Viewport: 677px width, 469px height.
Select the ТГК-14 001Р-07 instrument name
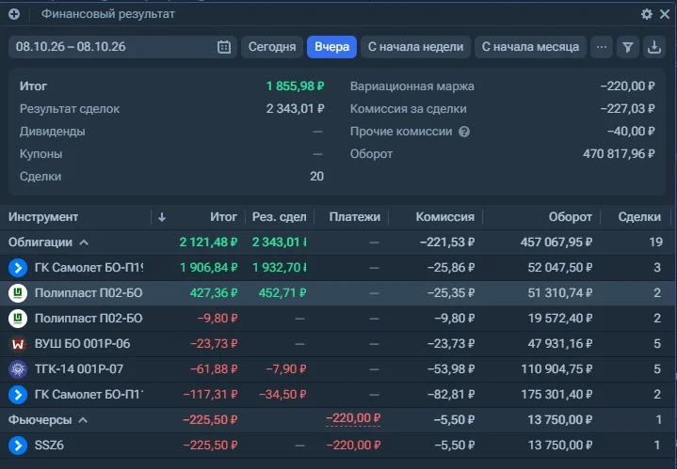(78, 369)
